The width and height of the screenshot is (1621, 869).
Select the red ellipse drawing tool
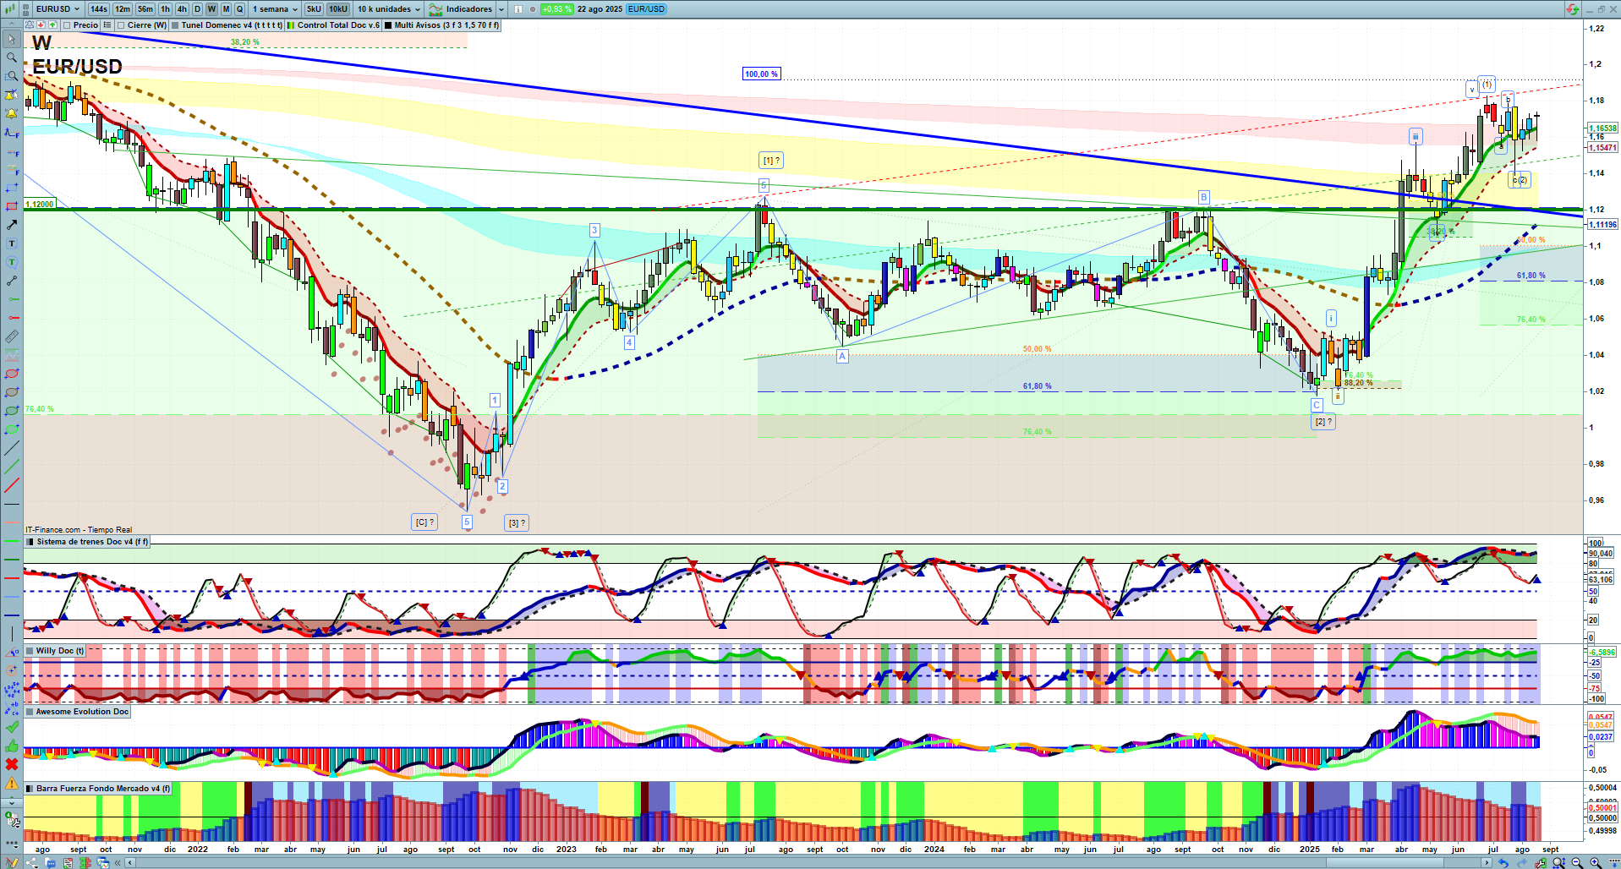coord(11,374)
